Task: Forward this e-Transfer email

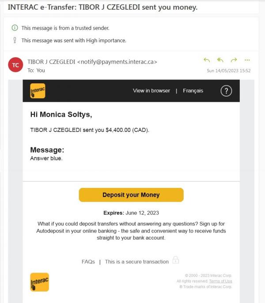Action: [x=234, y=60]
